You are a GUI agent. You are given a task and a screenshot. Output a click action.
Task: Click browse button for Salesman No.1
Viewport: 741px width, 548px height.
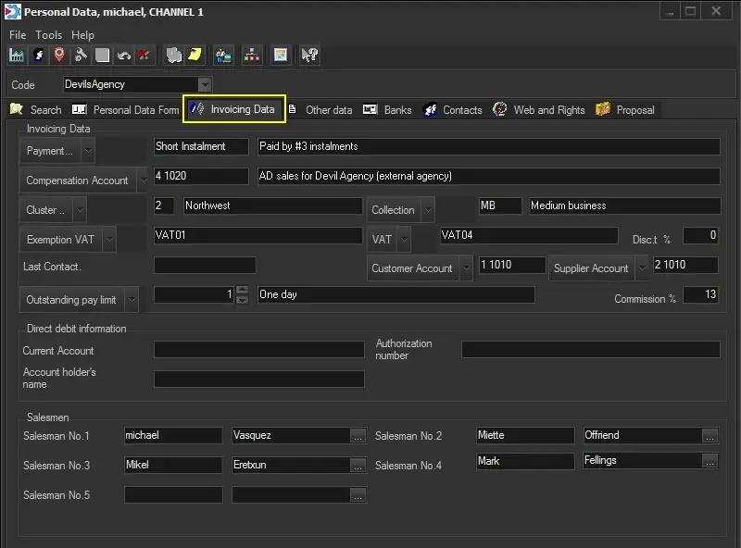pos(358,436)
